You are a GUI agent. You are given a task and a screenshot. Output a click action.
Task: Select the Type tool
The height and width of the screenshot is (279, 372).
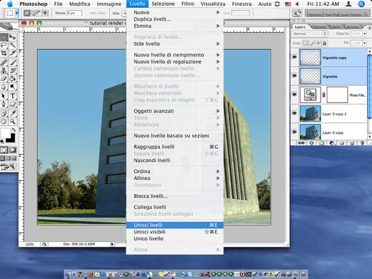[13, 95]
